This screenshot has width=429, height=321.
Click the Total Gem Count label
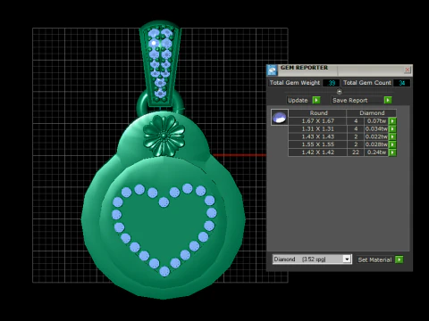tap(367, 83)
